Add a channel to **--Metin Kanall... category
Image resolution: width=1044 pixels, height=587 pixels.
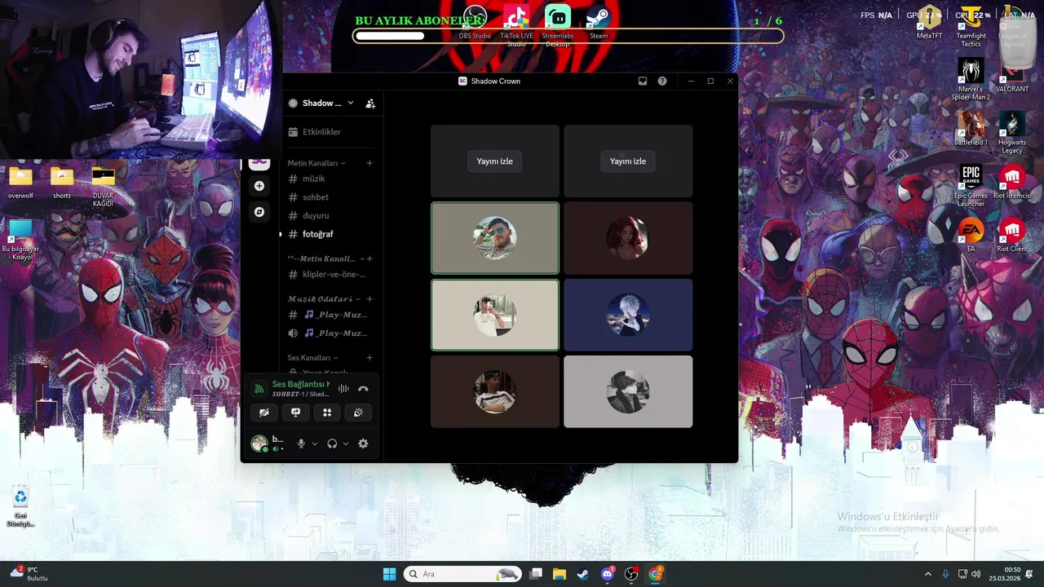[x=369, y=258]
